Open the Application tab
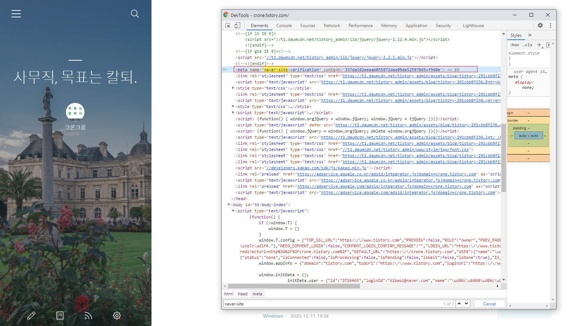The image size is (585, 326). click(416, 26)
